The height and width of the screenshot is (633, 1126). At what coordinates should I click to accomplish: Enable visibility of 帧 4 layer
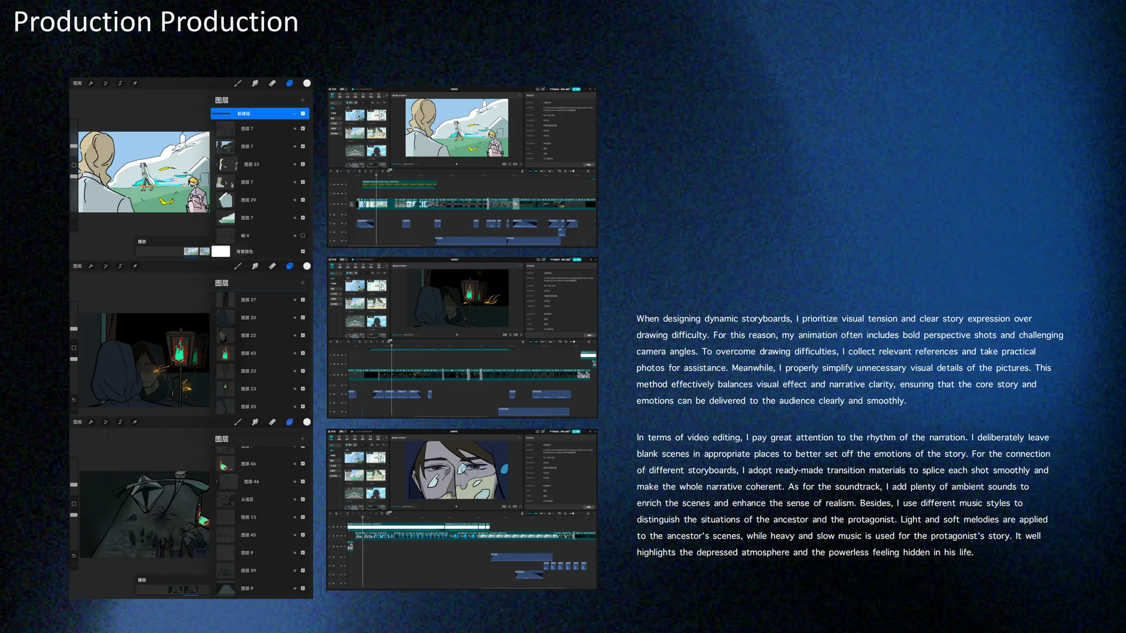coord(303,236)
